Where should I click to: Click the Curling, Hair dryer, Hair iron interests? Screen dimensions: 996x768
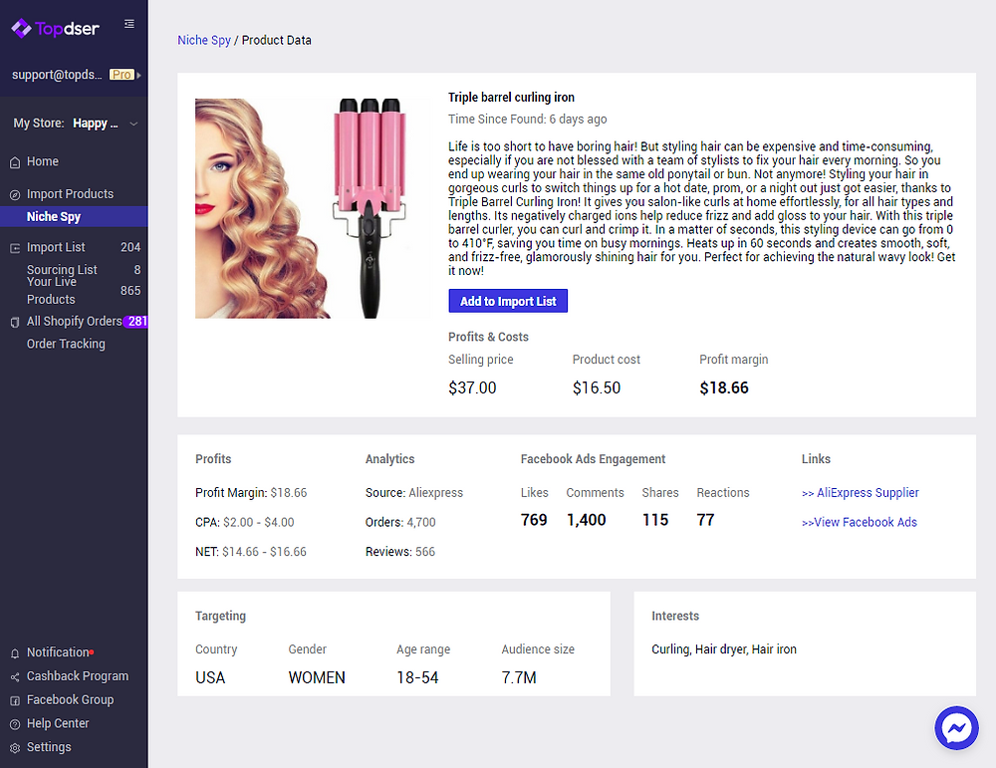coord(724,649)
